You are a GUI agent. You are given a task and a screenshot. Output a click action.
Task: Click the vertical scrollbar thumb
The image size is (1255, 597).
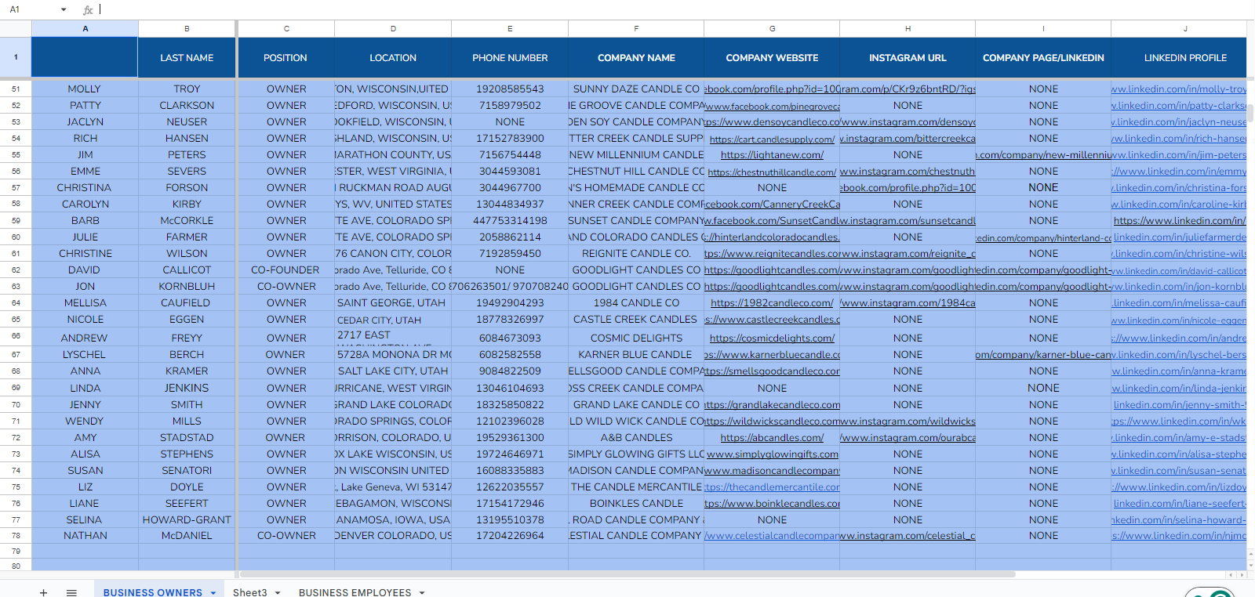click(1250, 112)
